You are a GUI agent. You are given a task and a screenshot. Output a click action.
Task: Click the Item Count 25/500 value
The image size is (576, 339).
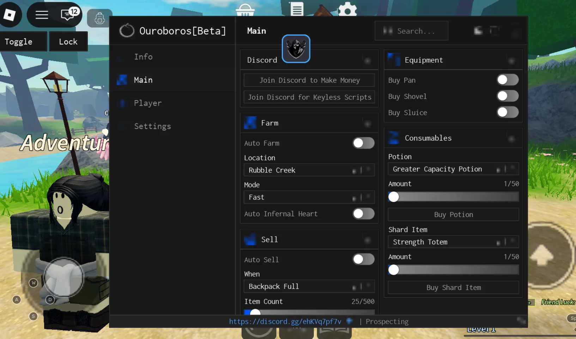pyautogui.click(x=363, y=302)
